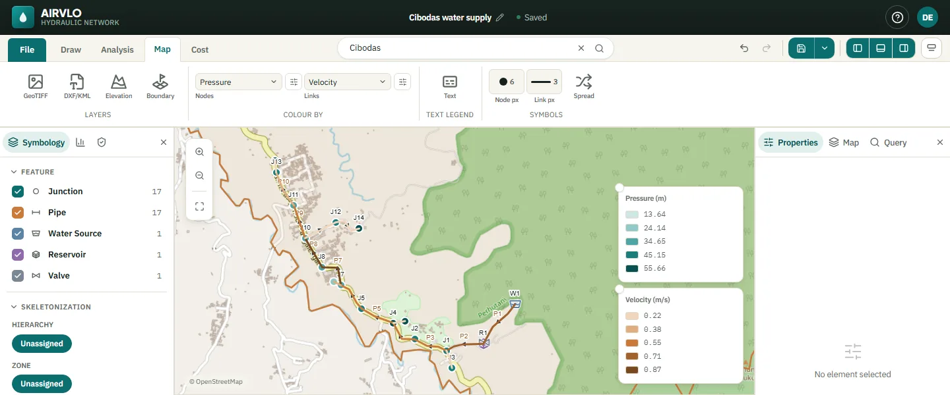
Task: Toggle Valve feature checkbox
Action: (18, 276)
